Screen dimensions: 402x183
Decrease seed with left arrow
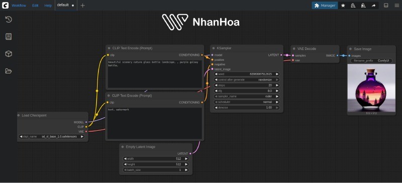tap(216, 74)
